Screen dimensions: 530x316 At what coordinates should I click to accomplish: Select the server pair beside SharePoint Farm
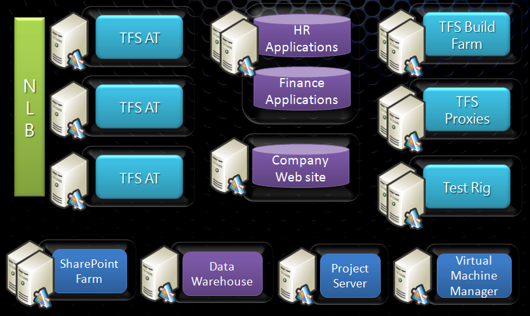tap(31, 274)
